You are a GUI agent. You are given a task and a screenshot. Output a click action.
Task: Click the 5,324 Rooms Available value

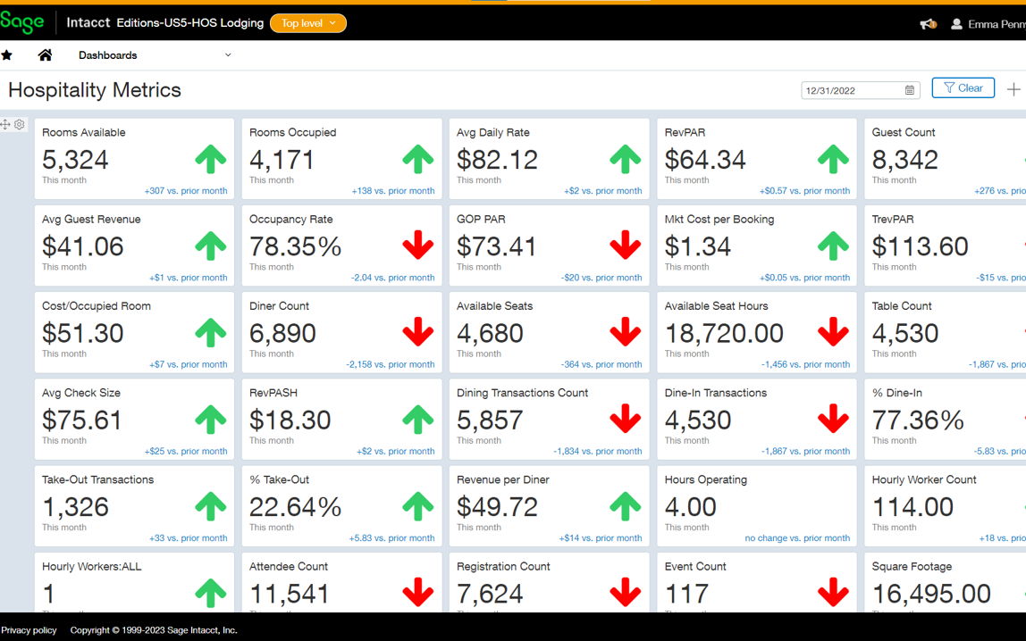click(75, 160)
